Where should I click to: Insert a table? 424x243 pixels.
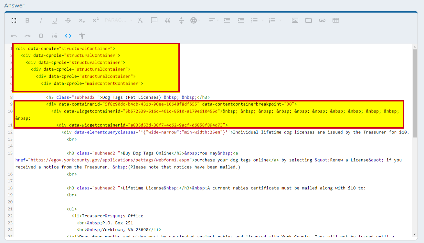click(336, 20)
